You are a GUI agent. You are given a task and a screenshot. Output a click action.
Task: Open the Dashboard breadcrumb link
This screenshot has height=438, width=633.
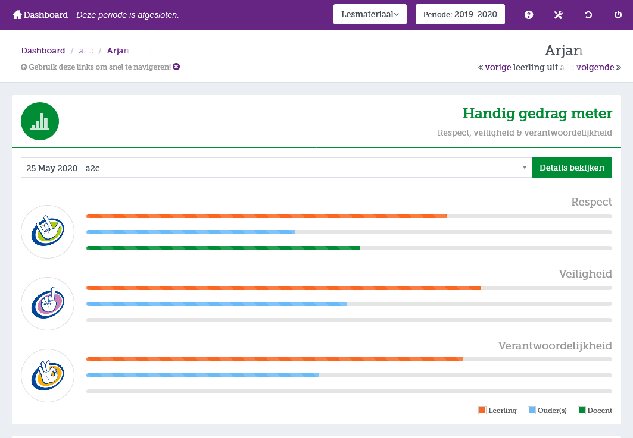click(43, 51)
